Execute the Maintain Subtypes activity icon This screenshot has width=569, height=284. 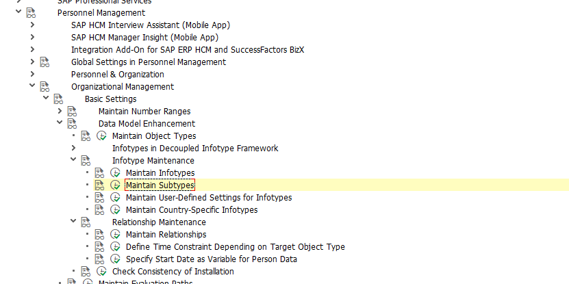[116, 185]
